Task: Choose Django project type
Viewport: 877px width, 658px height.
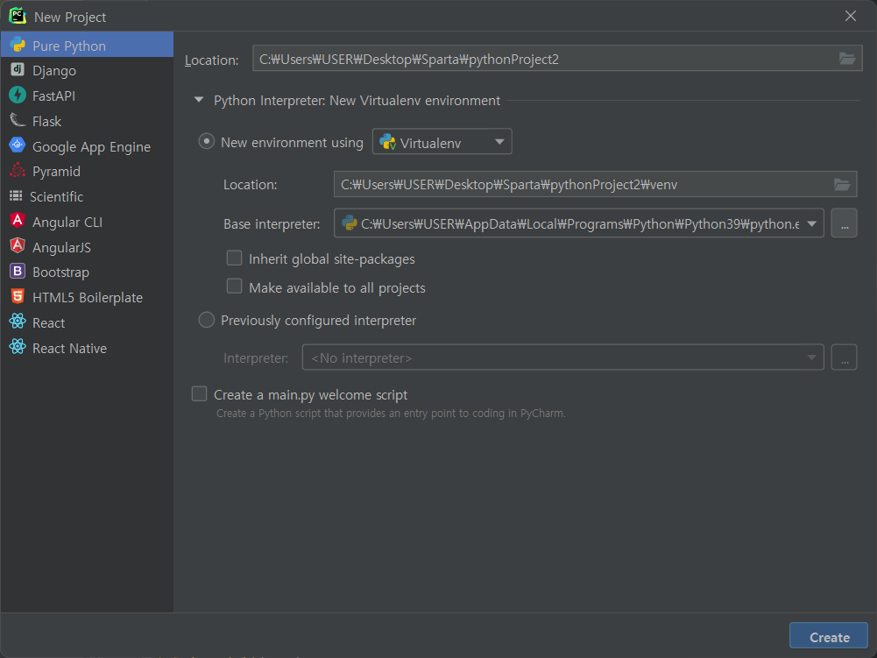Action: click(x=87, y=70)
